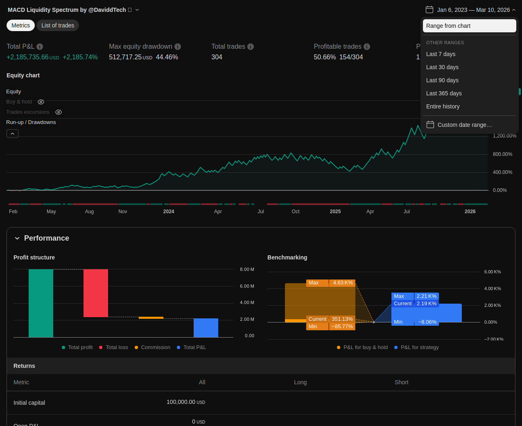Switch to the List of trades tab

(58, 25)
